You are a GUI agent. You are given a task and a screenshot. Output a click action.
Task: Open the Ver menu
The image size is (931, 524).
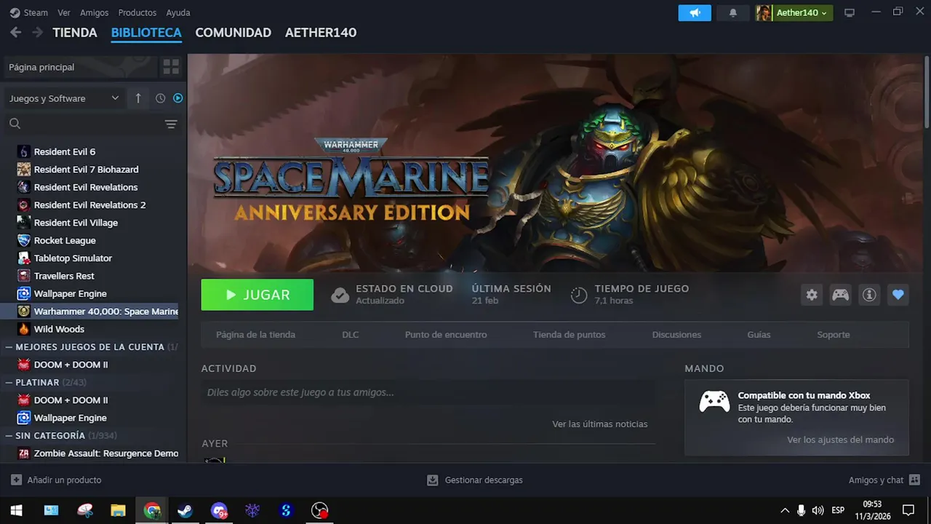pyautogui.click(x=64, y=12)
